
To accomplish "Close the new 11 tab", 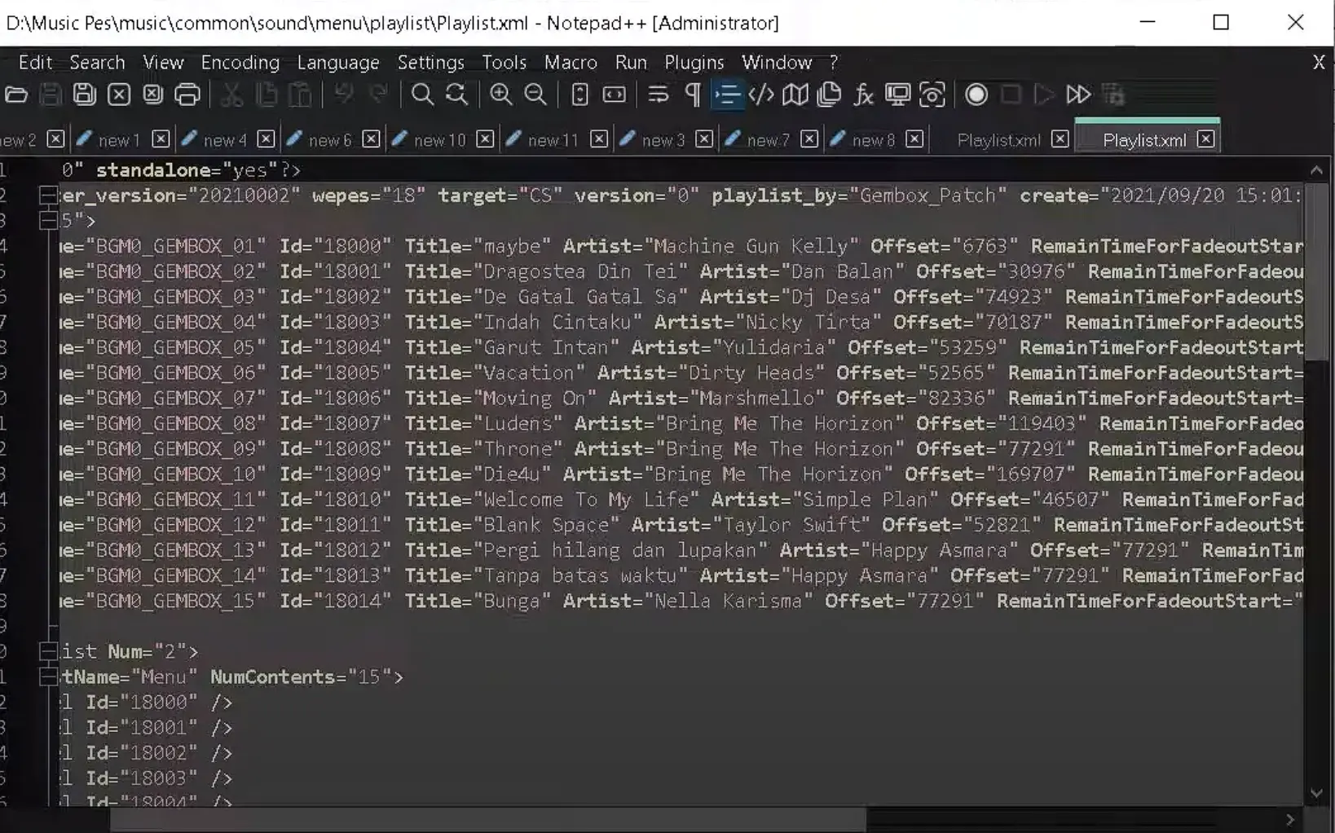I will (x=599, y=139).
